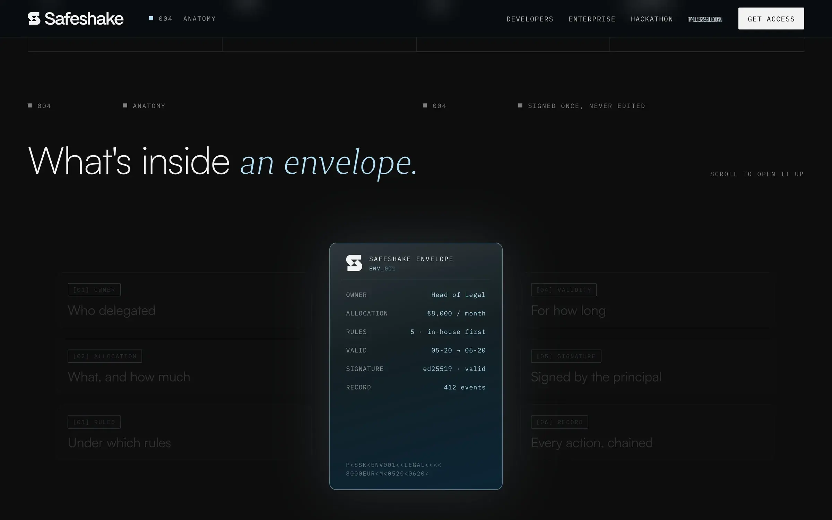The height and width of the screenshot is (520, 832).
Task: Expand the [01] OWNER Who delegated item
Action: (184, 300)
